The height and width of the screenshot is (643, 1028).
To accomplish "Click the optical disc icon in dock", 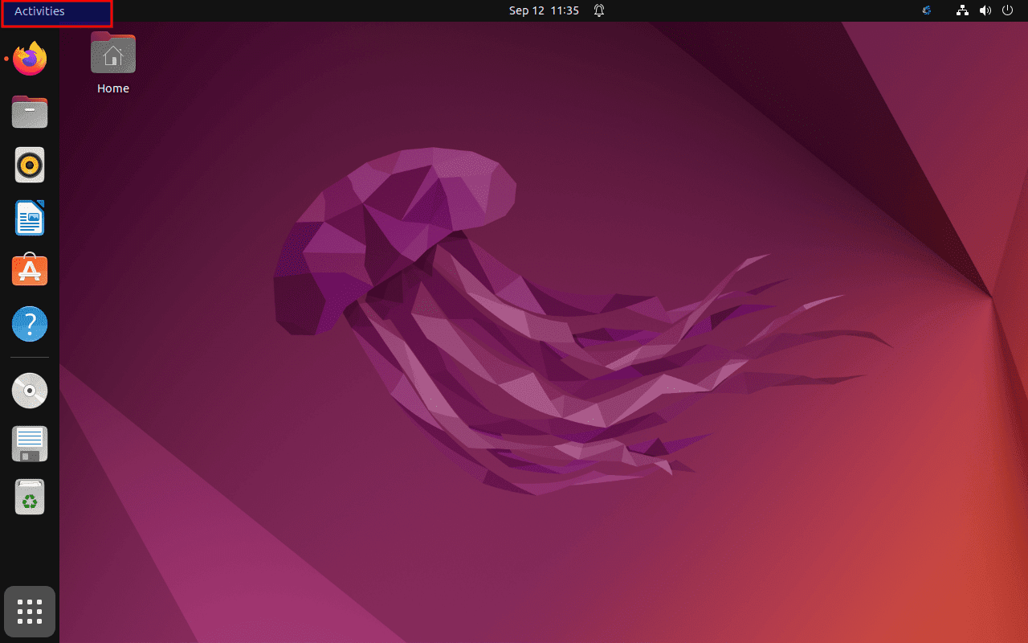I will pos(30,391).
